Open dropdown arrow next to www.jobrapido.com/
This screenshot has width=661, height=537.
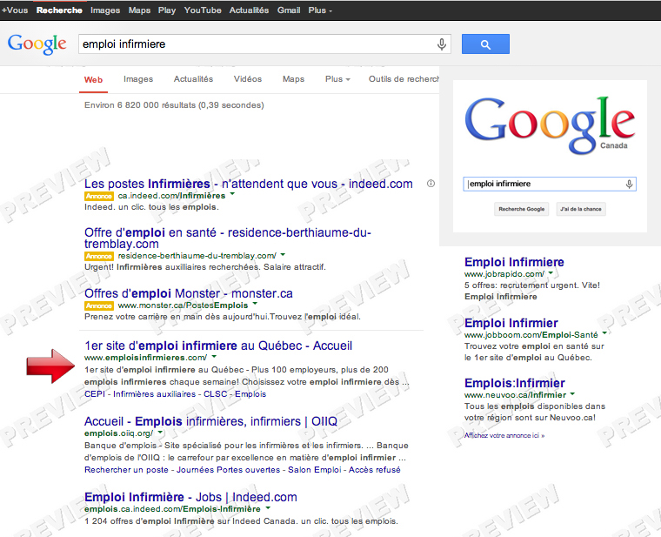point(551,273)
